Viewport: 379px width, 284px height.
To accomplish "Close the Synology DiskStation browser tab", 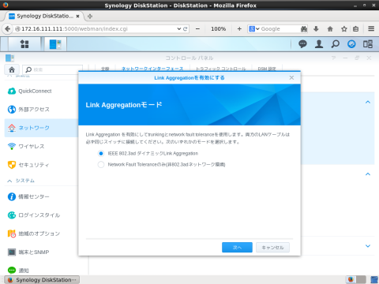I will click(77, 17).
